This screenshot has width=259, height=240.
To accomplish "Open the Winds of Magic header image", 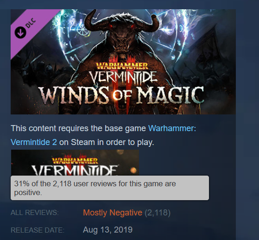I will 123,62.
